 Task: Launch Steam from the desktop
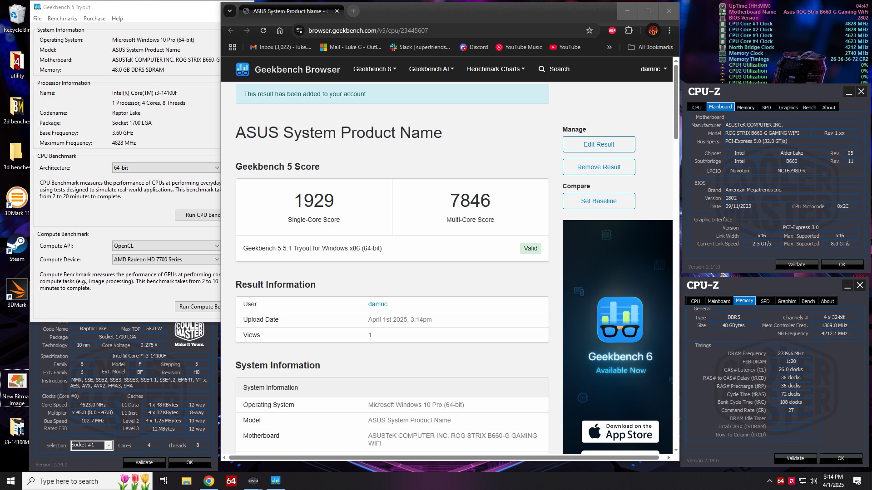(x=17, y=248)
